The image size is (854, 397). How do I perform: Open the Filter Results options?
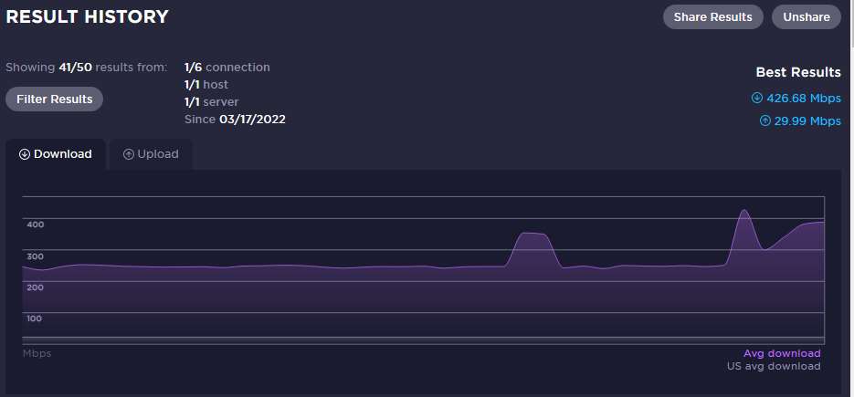[55, 99]
